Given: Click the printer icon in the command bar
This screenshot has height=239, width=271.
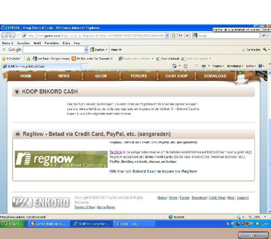Looking at the screenshot, I should 204,66.
